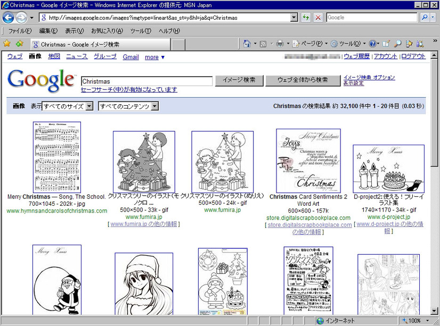
Task: Open Print dropdown arrow
Action: click(x=288, y=44)
